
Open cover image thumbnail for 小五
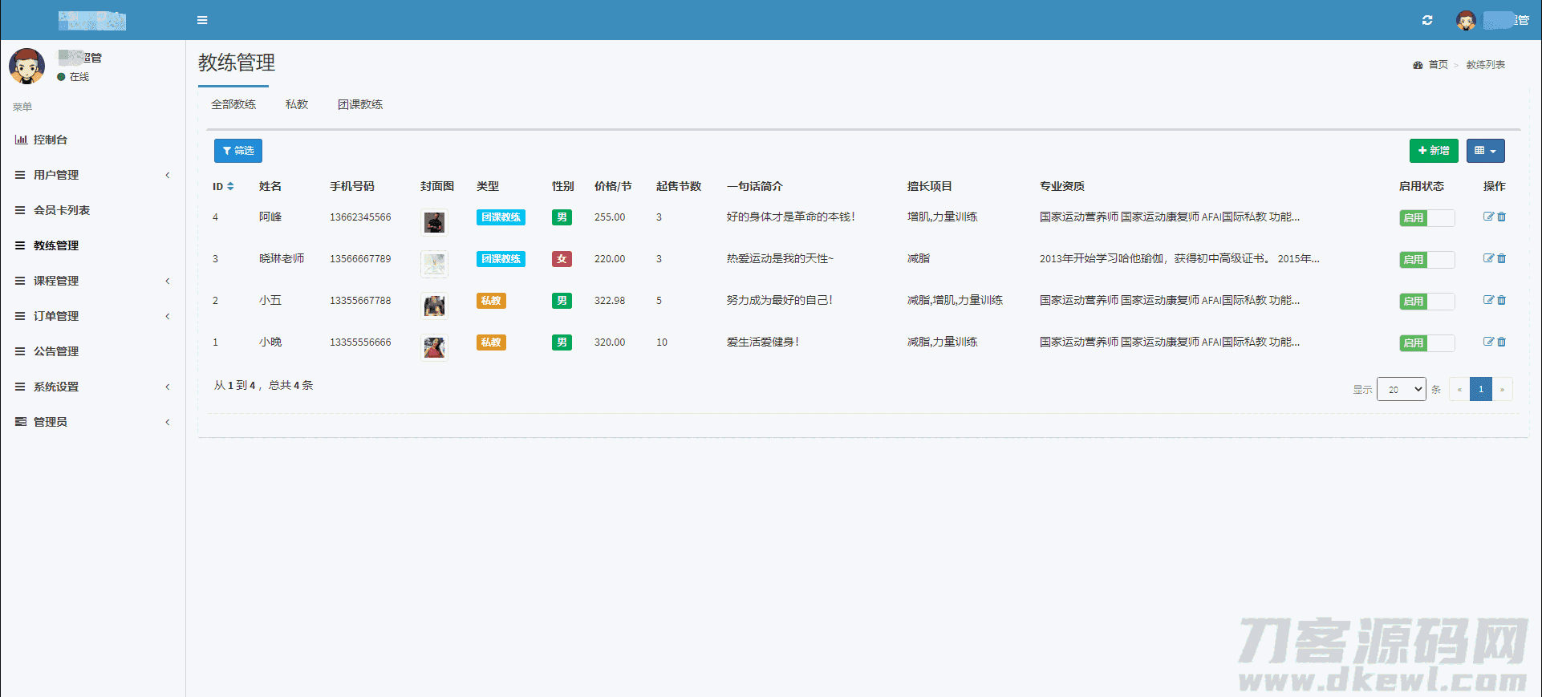[434, 305]
